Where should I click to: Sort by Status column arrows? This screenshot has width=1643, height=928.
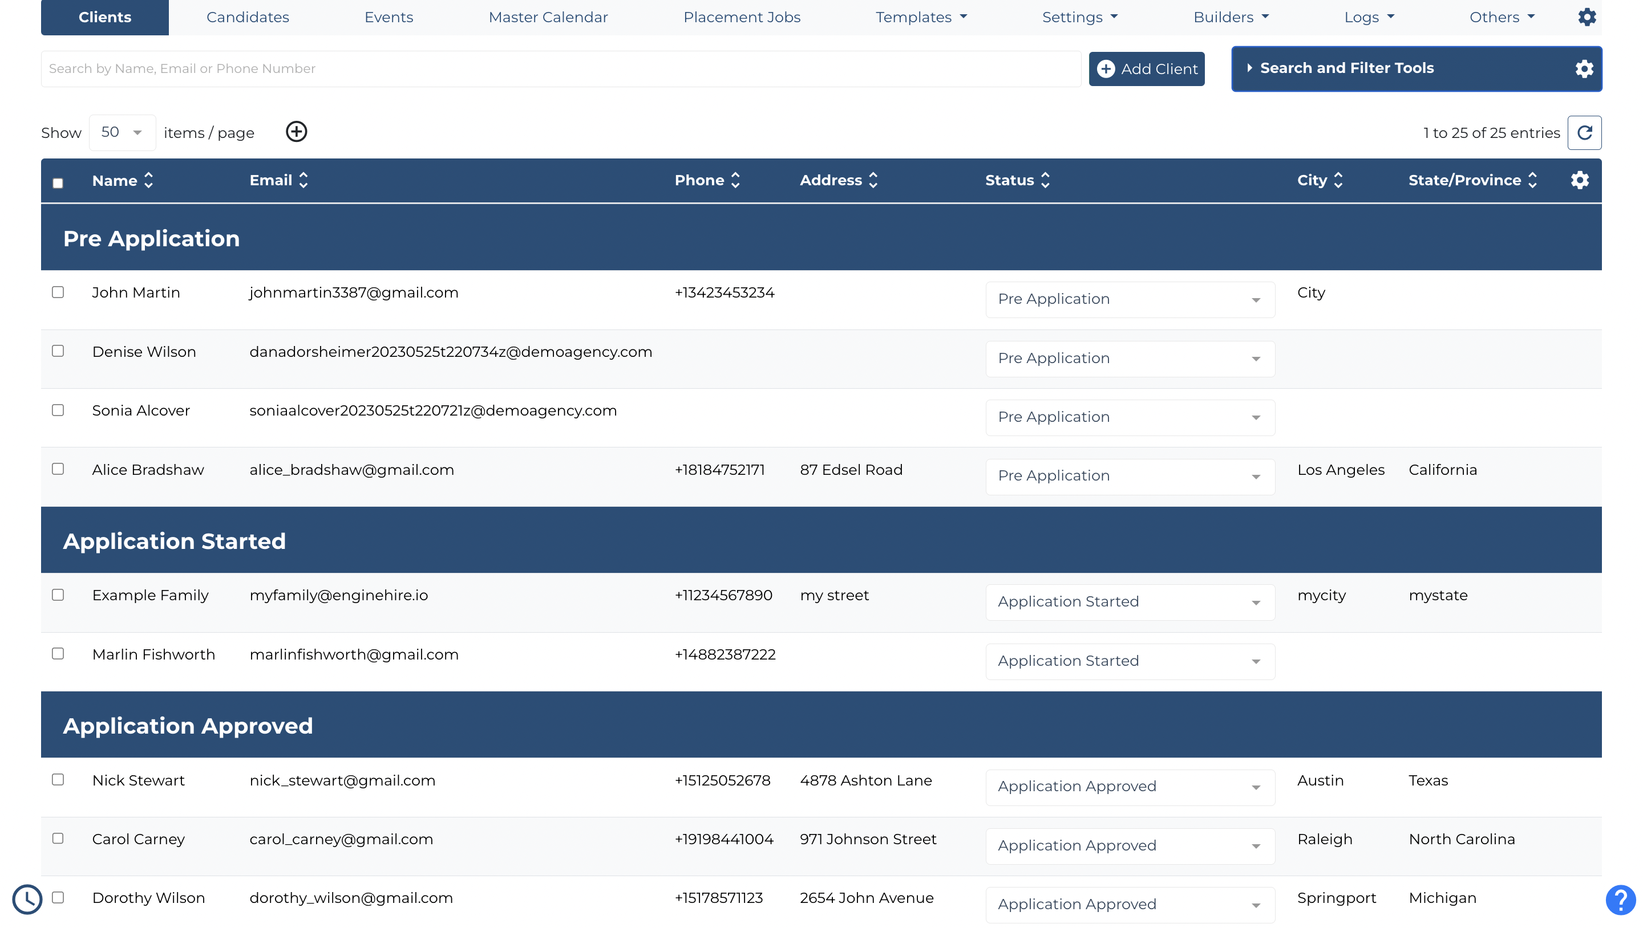(1045, 180)
